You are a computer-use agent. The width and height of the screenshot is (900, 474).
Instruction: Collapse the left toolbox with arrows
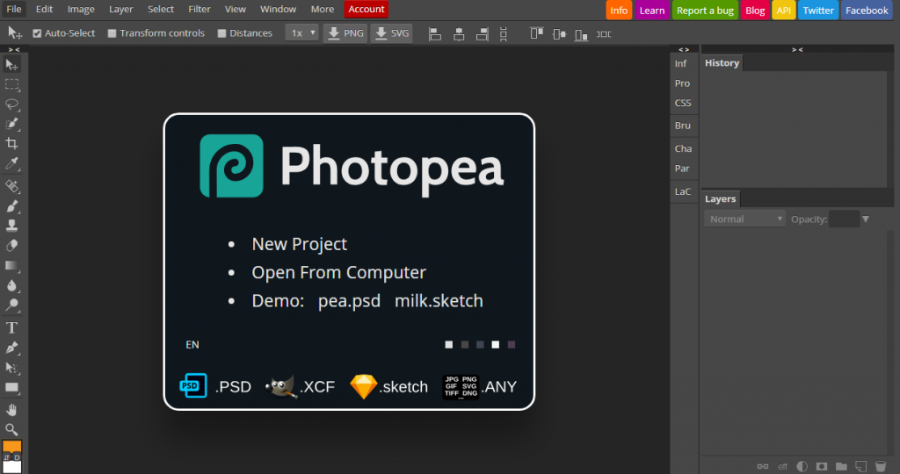(x=14, y=50)
